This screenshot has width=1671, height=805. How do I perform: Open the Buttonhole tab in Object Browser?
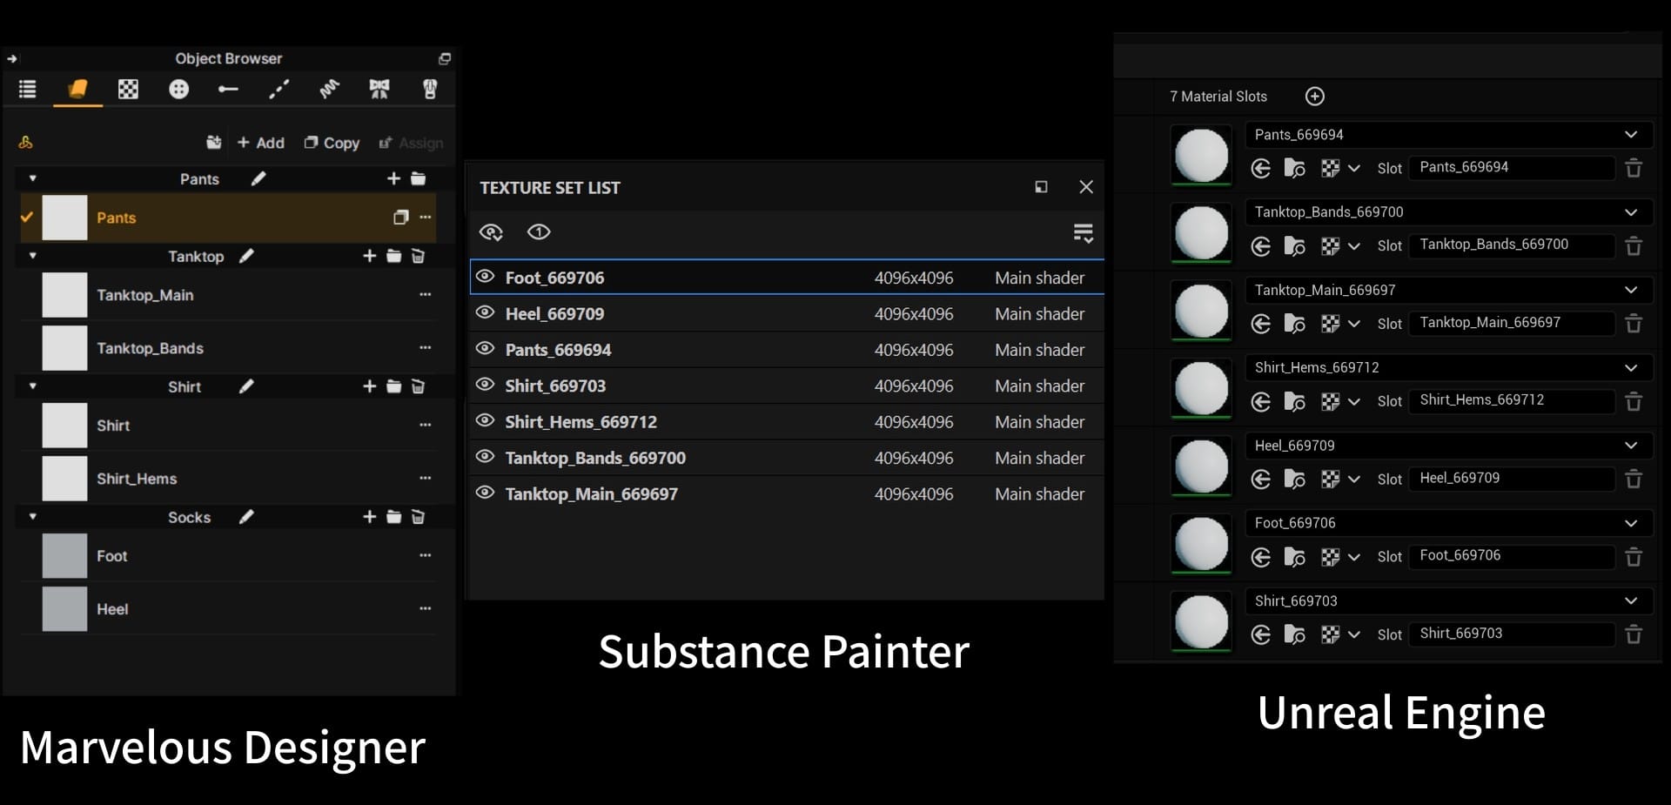[228, 89]
